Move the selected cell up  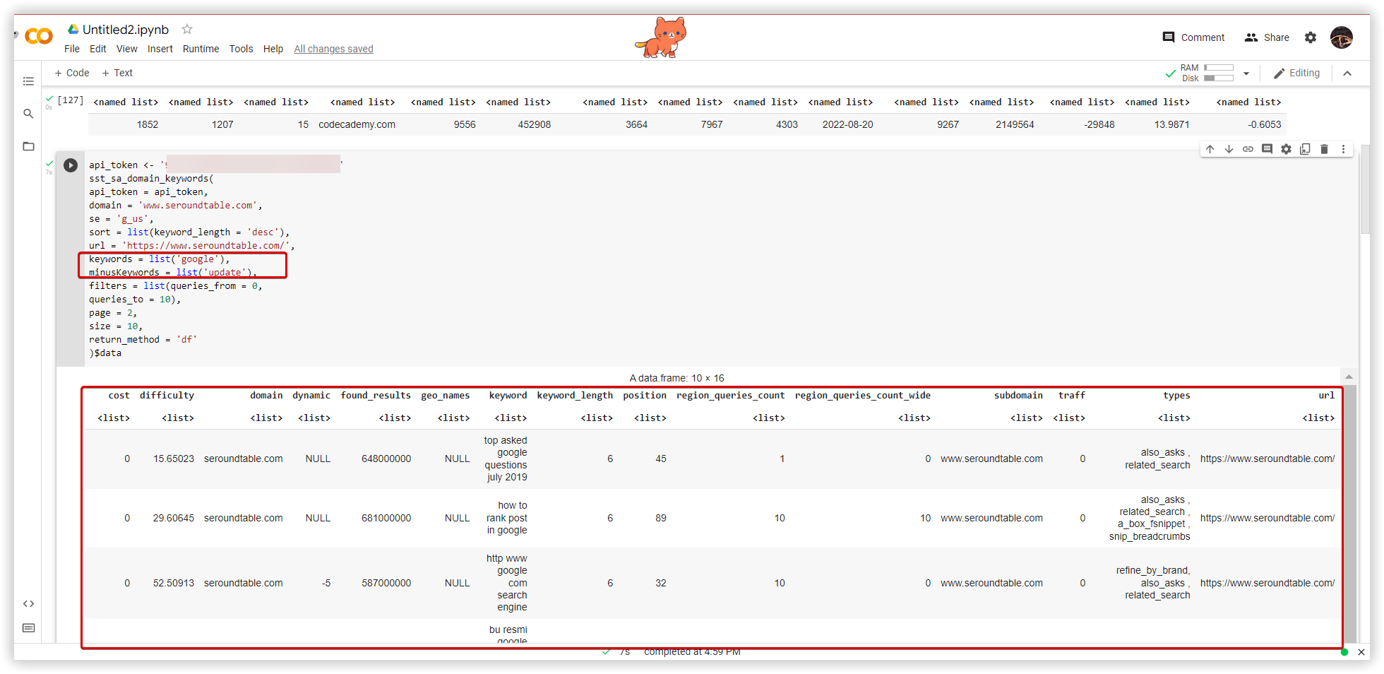(x=1210, y=149)
